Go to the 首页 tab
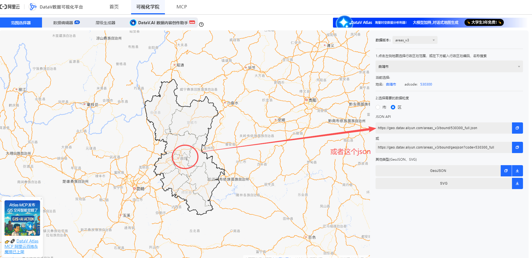Image resolution: width=532 pixels, height=258 pixels. pyautogui.click(x=114, y=7)
